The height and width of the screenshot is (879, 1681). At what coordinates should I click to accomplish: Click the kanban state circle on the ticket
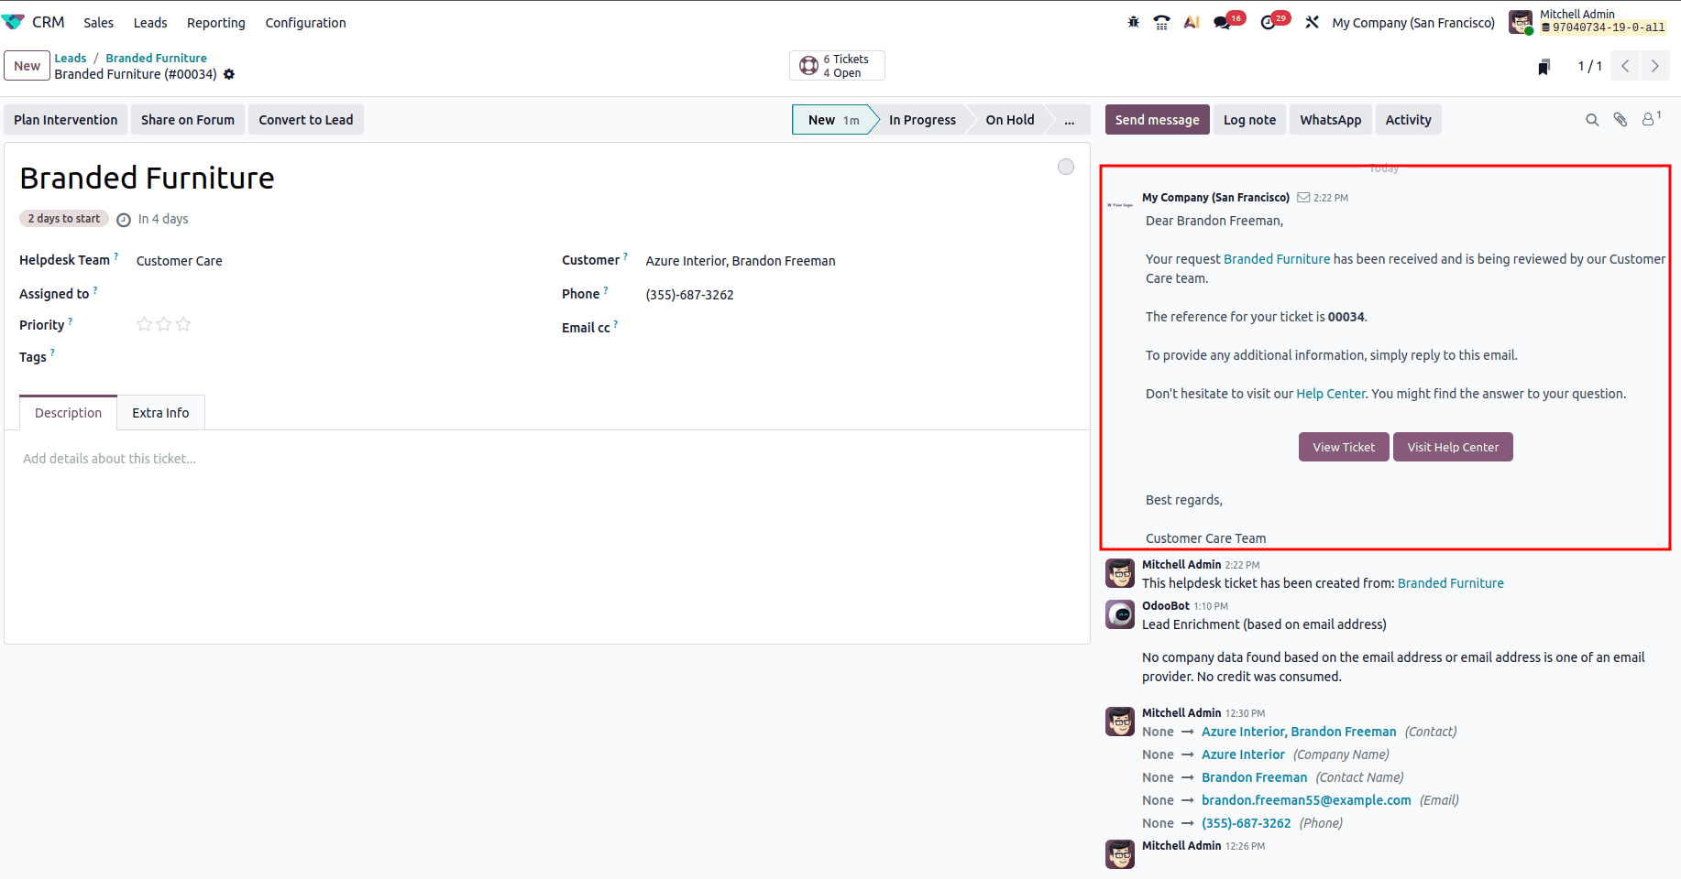pyautogui.click(x=1065, y=166)
